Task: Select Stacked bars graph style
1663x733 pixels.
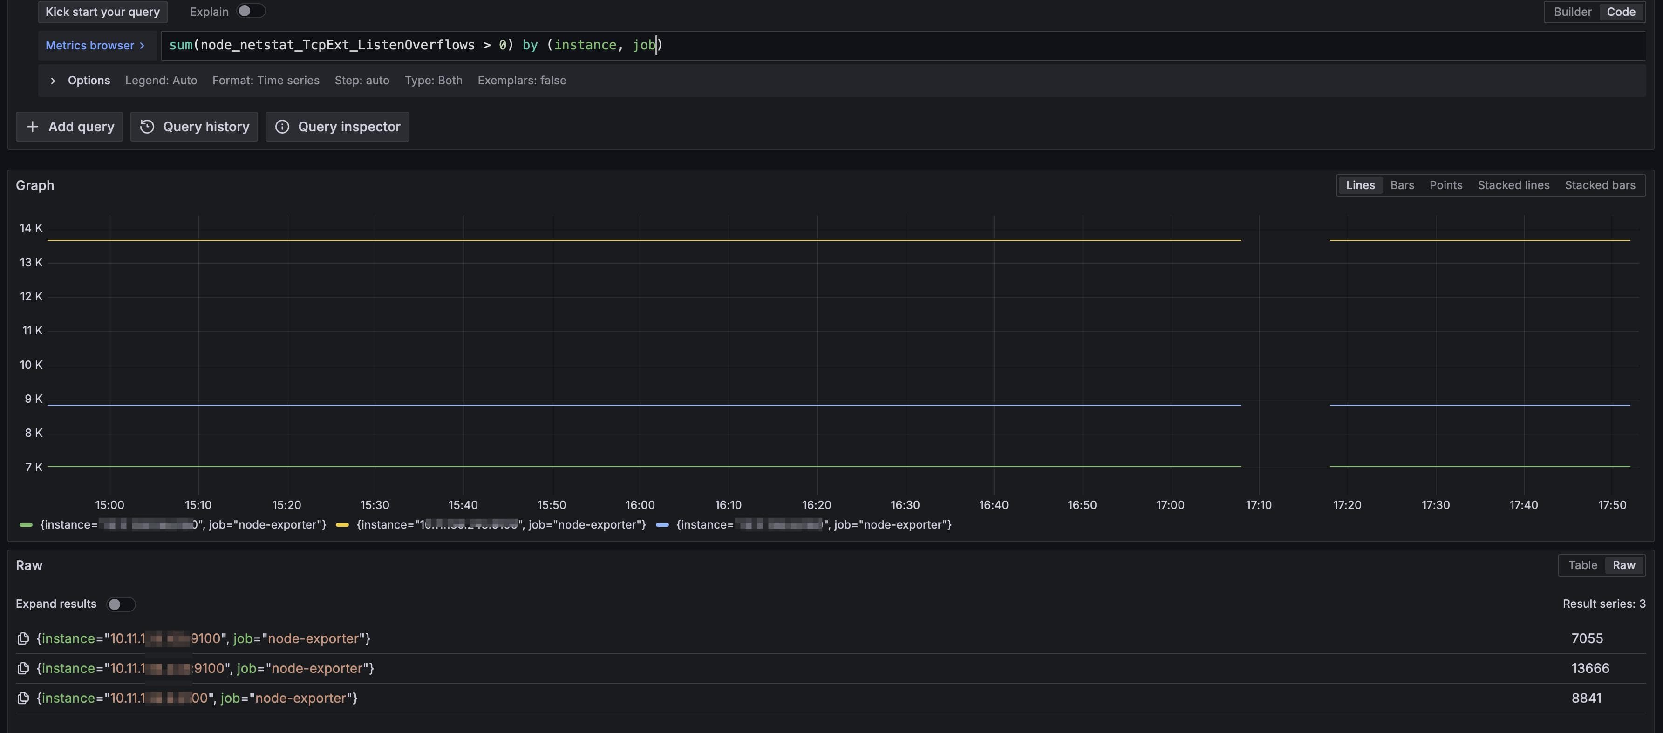Action: [x=1600, y=185]
